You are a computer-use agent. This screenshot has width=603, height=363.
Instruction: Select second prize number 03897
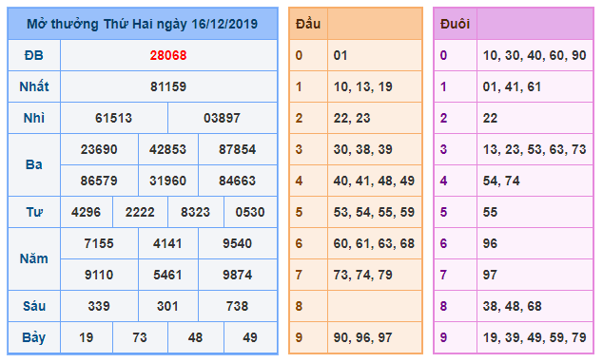(222, 118)
